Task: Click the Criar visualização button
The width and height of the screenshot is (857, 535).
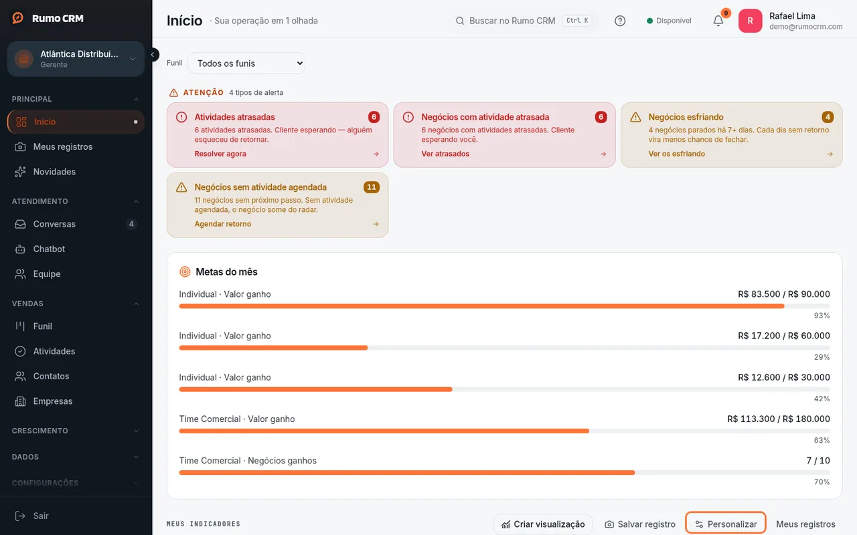Action: tap(543, 524)
